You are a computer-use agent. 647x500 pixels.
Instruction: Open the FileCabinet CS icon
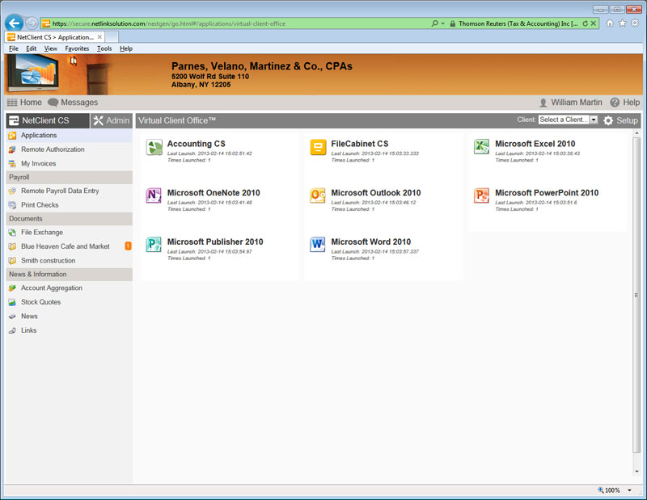[318, 147]
